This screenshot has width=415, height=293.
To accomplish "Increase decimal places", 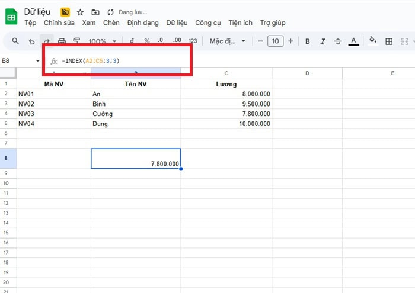I will click(177, 41).
